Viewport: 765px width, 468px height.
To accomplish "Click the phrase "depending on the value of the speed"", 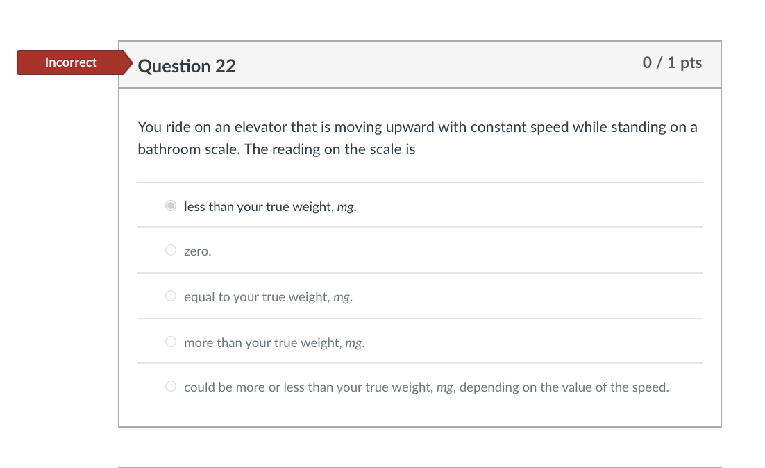I will point(564,387).
